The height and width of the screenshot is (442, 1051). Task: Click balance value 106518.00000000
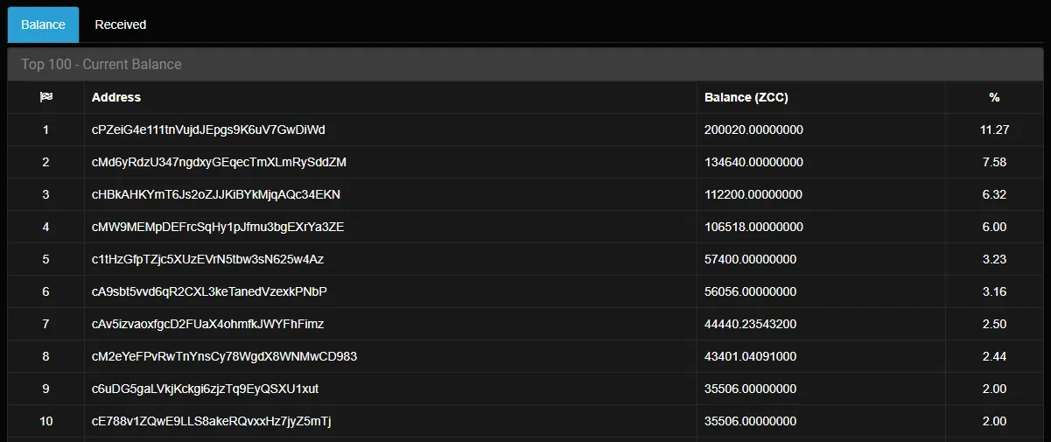click(754, 227)
